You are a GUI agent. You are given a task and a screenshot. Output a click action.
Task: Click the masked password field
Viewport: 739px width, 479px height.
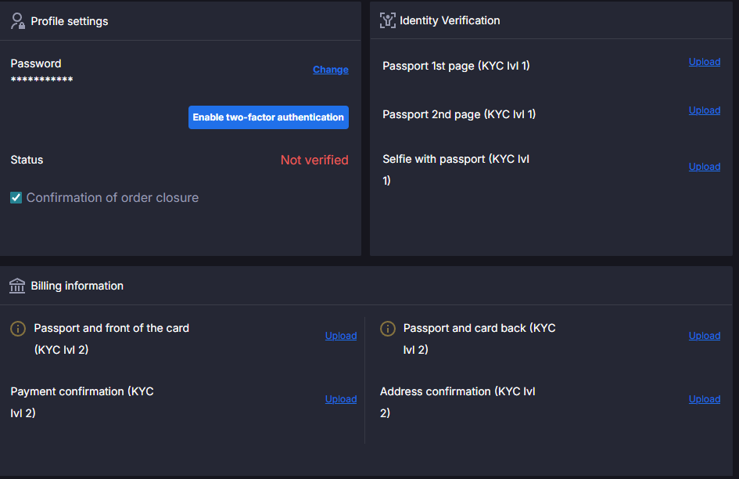click(x=42, y=80)
